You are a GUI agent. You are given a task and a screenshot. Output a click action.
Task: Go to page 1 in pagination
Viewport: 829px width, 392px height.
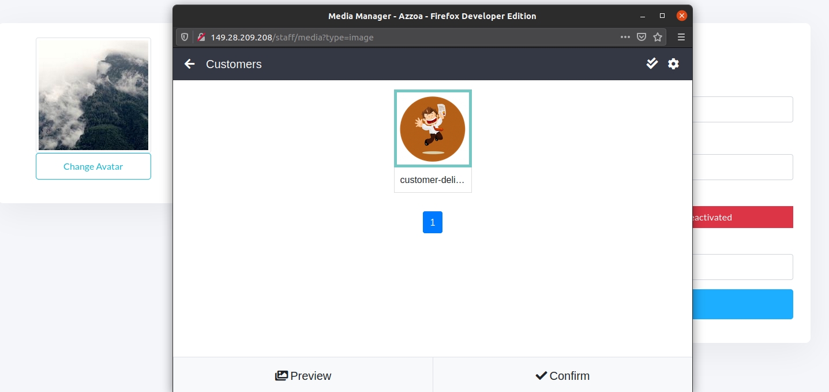pyautogui.click(x=433, y=222)
